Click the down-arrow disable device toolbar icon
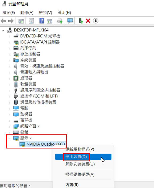The image size is (154, 188). (x=96, y=21)
